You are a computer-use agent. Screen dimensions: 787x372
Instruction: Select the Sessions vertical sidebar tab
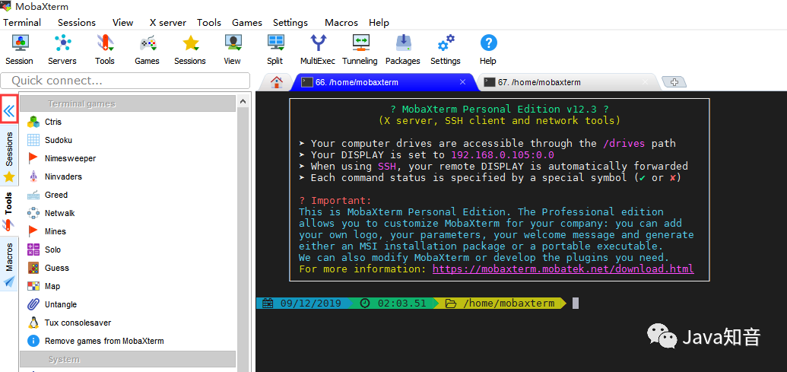(x=9, y=157)
